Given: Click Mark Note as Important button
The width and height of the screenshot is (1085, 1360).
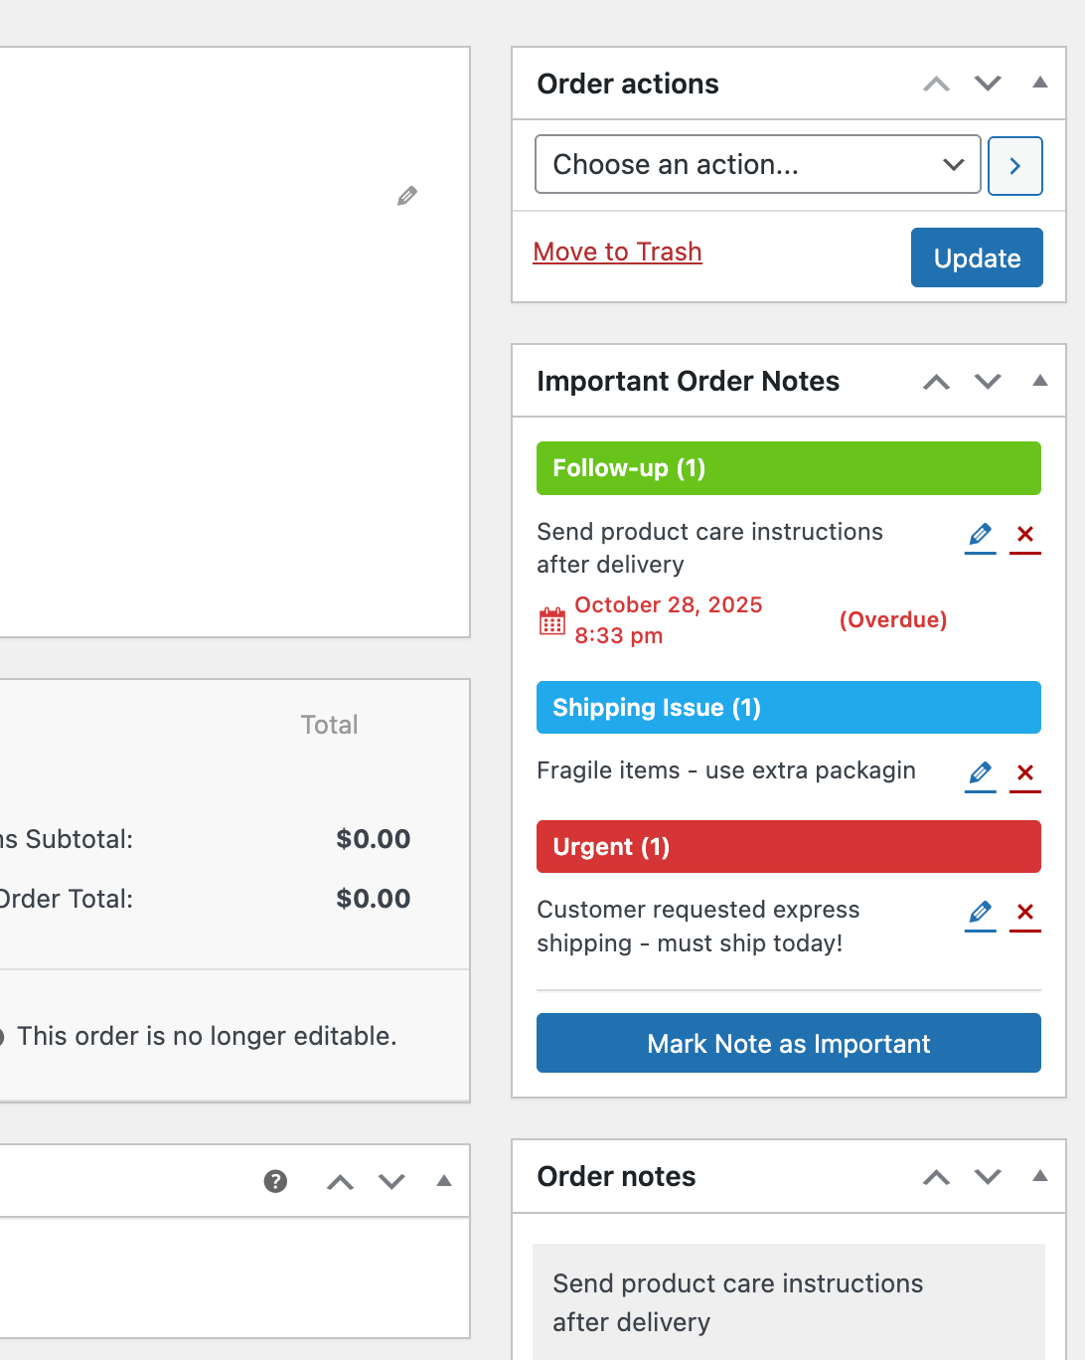Looking at the screenshot, I should coord(788,1043).
